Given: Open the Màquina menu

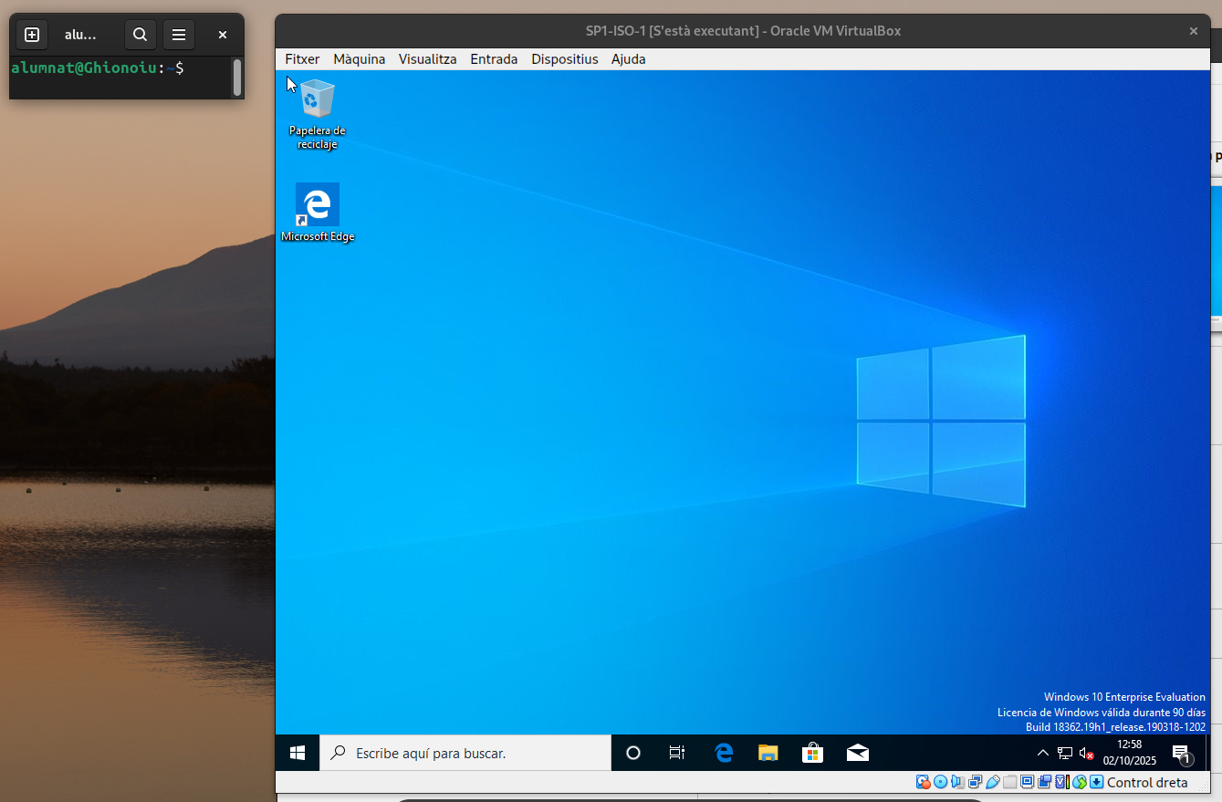Looking at the screenshot, I should point(359,58).
